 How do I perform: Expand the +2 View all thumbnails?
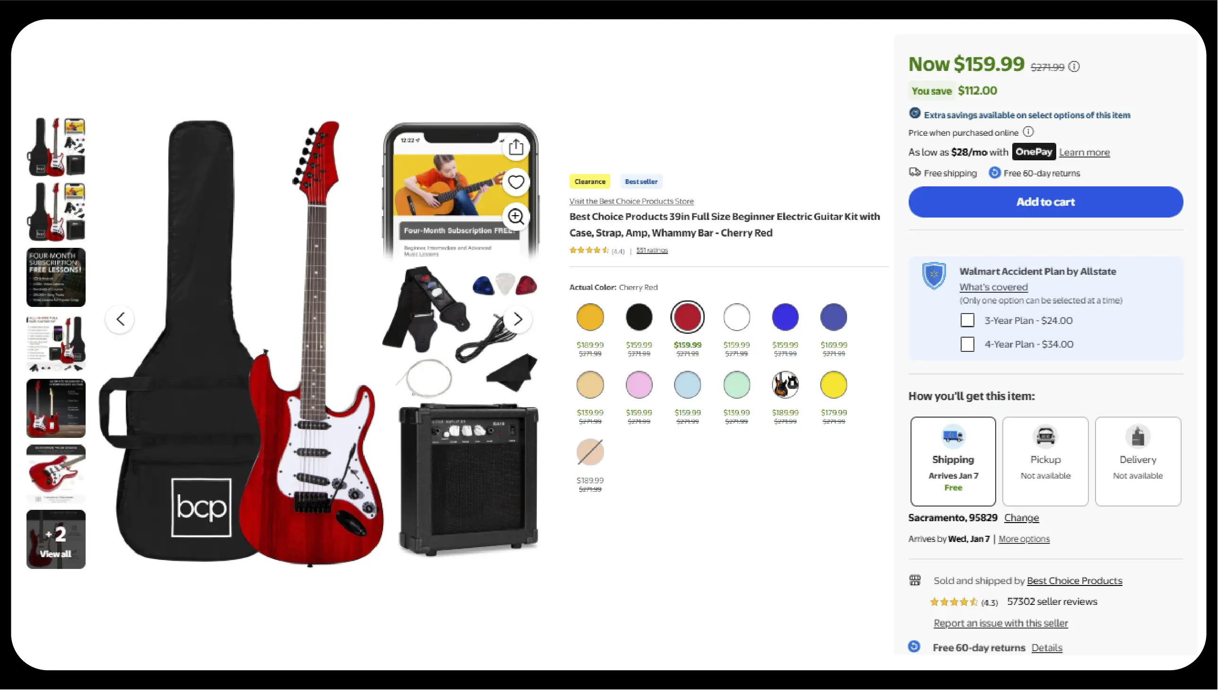click(x=56, y=539)
